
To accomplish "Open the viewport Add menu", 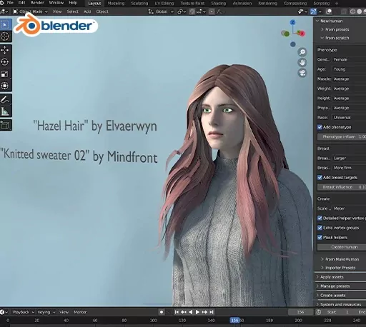I will pos(87,11).
